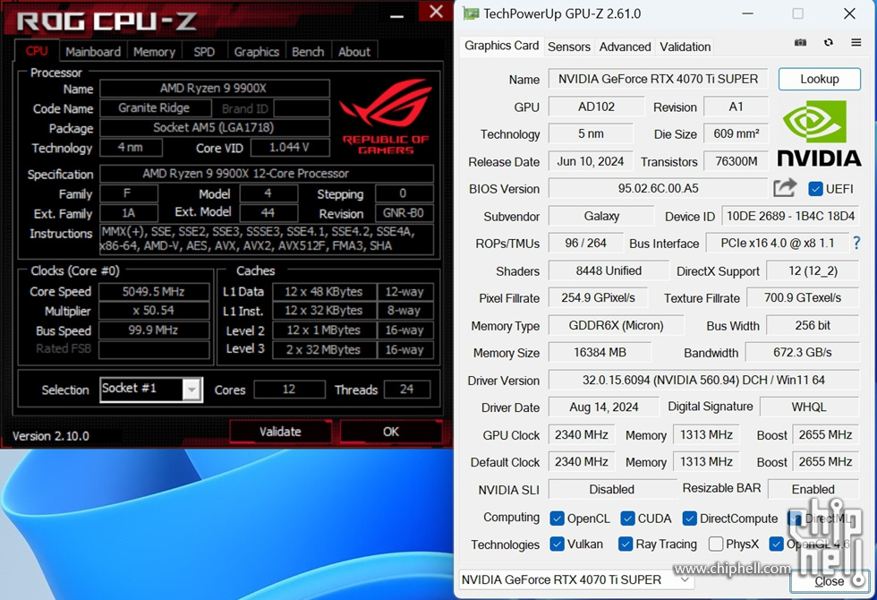Click the GPU-Z title bar app icon
The image size is (877, 600).
(471, 13)
